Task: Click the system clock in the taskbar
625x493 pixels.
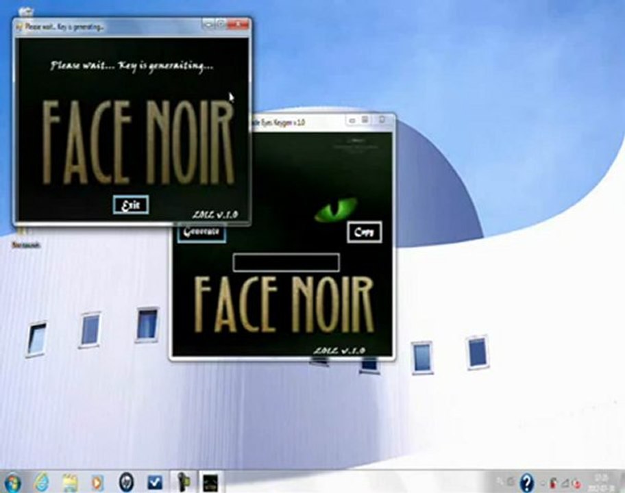Action: pos(602,482)
